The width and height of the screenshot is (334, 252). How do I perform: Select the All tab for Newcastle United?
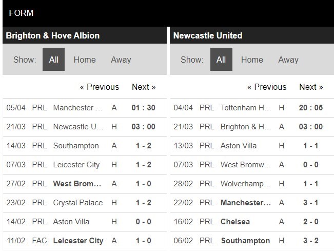(221, 60)
